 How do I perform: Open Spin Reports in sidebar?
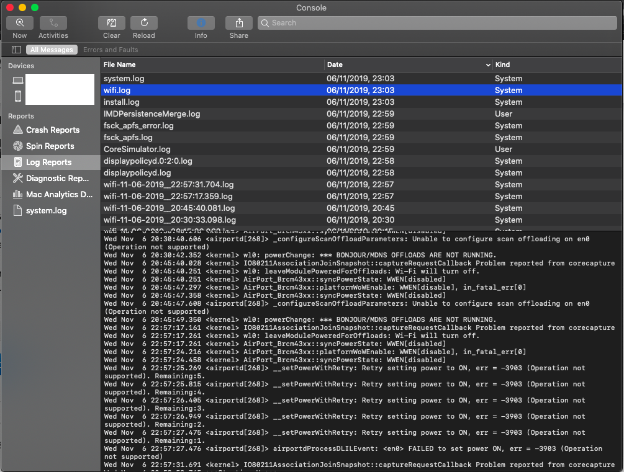(x=50, y=146)
